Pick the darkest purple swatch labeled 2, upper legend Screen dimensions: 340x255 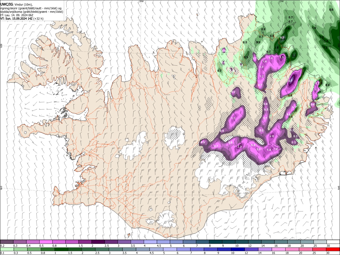tap(98, 242)
